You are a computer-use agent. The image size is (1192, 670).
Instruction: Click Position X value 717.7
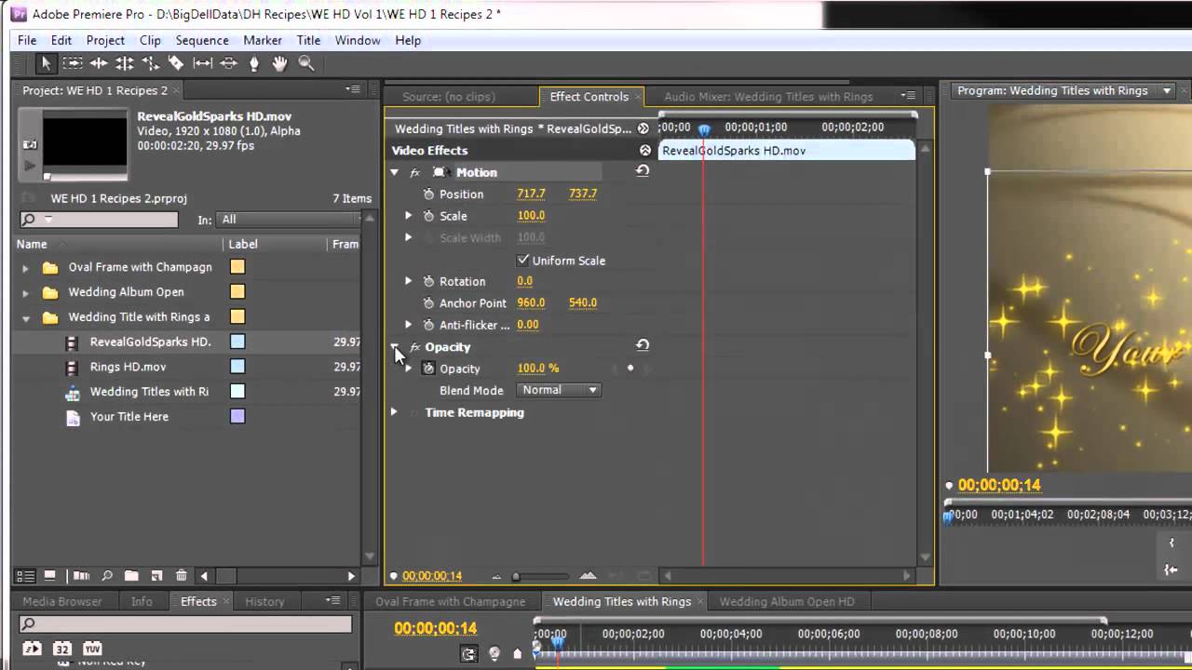(531, 194)
